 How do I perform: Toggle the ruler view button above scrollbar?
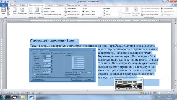click(176, 21)
